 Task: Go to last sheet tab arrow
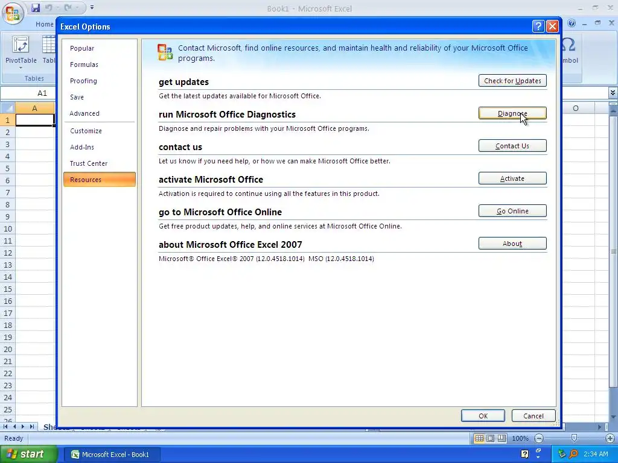pyautogui.click(x=32, y=427)
